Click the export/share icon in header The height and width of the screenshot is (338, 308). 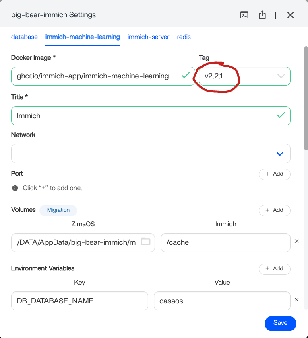[262, 15]
